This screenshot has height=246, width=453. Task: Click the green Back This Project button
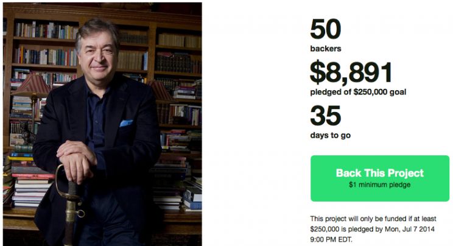[x=379, y=178]
